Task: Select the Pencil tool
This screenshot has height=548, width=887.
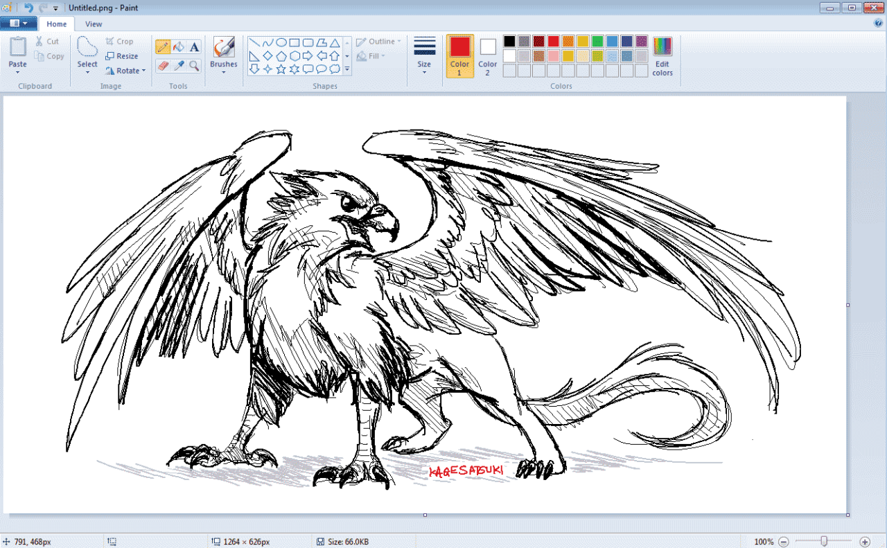Action: click(163, 47)
